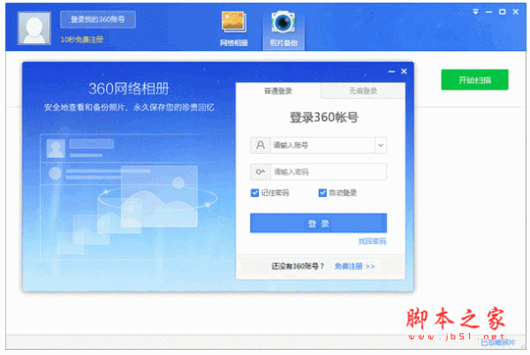Open the 找回密码 link
Viewport: 530px width, 355px height.
tap(372, 241)
